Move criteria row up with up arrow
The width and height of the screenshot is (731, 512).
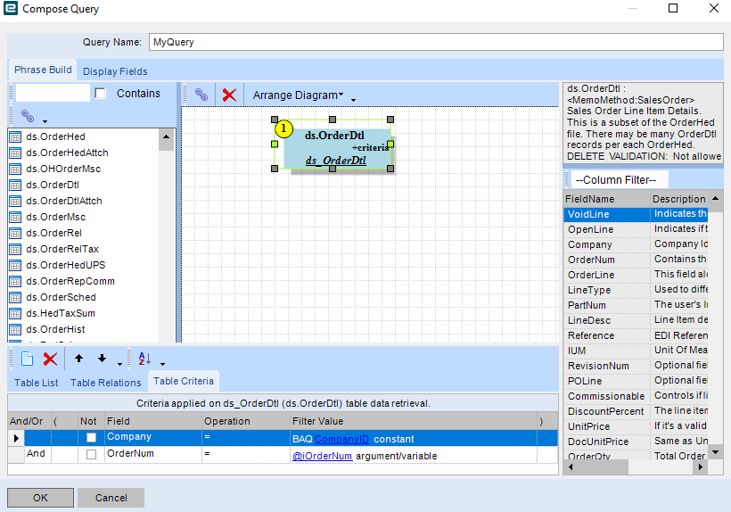(78, 359)
